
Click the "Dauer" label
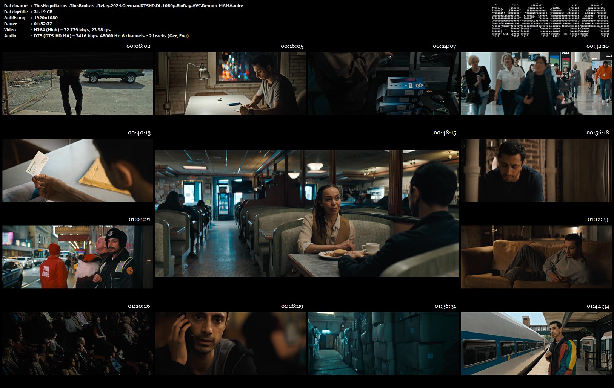11,24
